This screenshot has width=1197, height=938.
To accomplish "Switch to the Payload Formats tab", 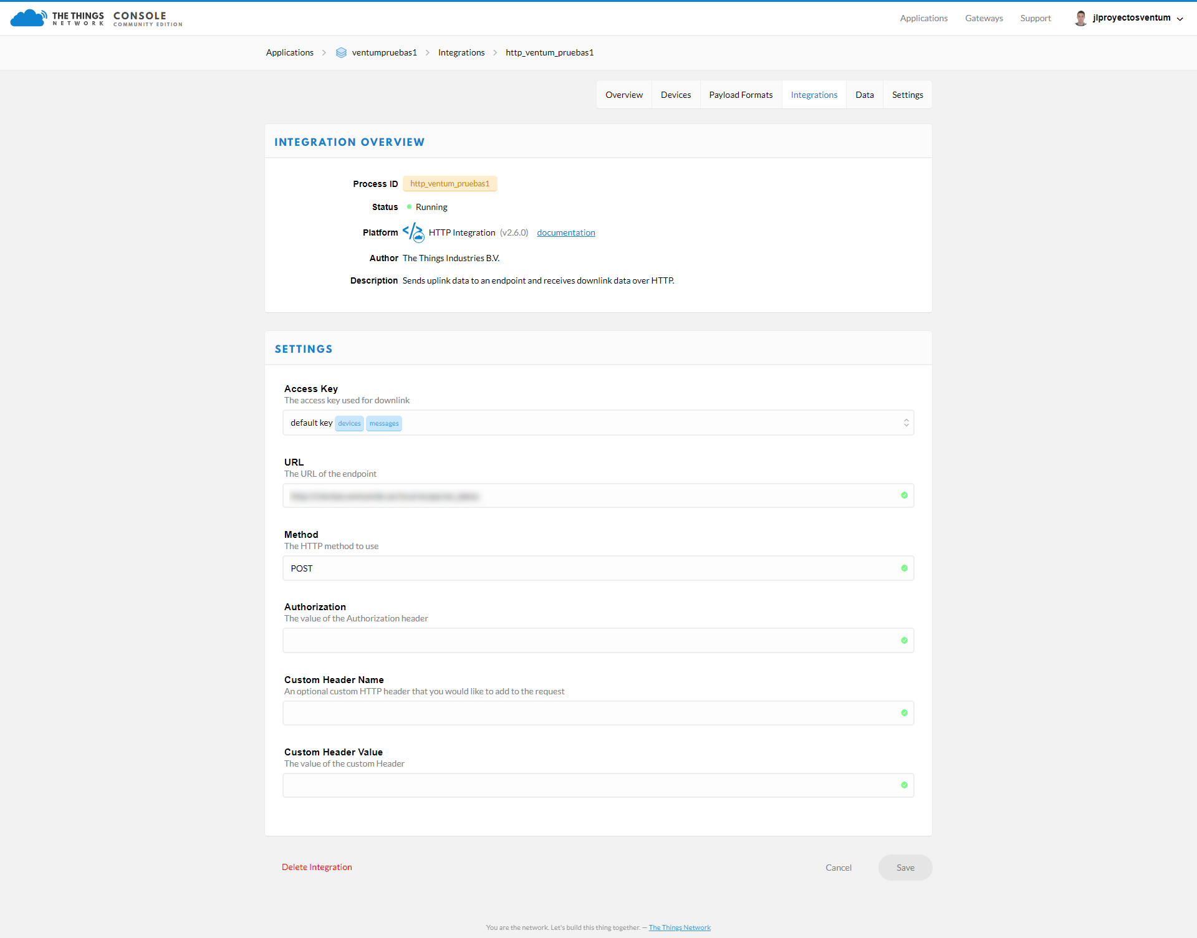I will click(741, 95).
